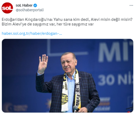Click the yellow scarf emblem in photo
135x115 pixels.
point(65,98)
